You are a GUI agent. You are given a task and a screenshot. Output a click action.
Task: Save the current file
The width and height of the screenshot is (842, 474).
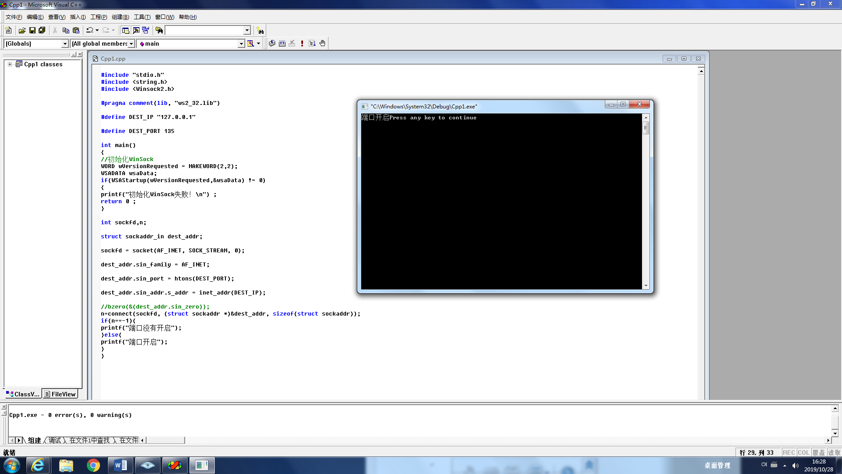pyautogui.click(x=32, y=30)
